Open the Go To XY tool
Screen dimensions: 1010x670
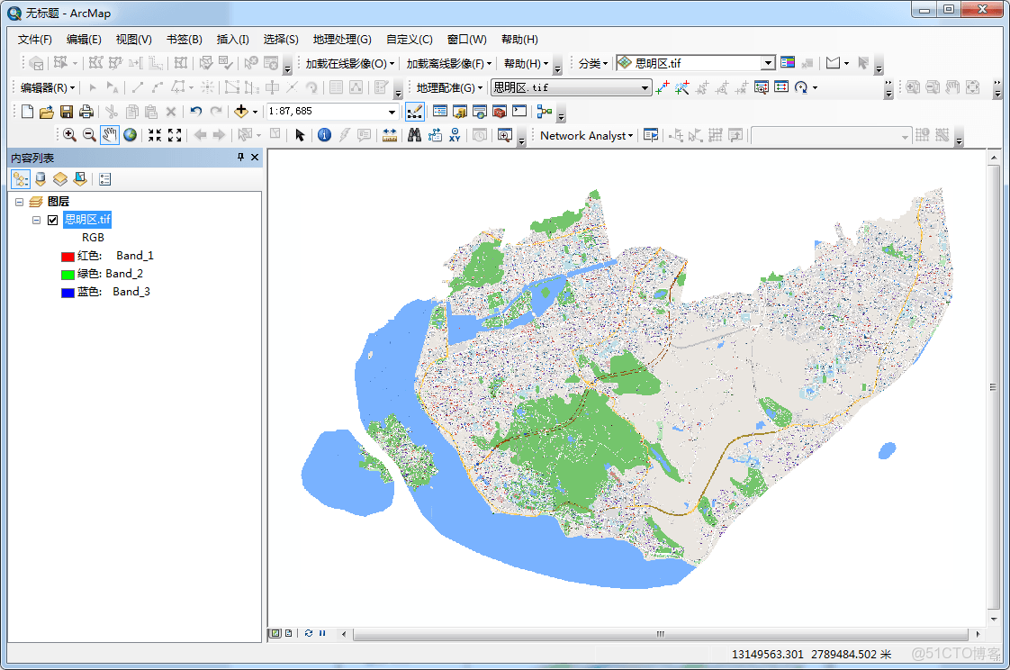[x=455, y=135]
